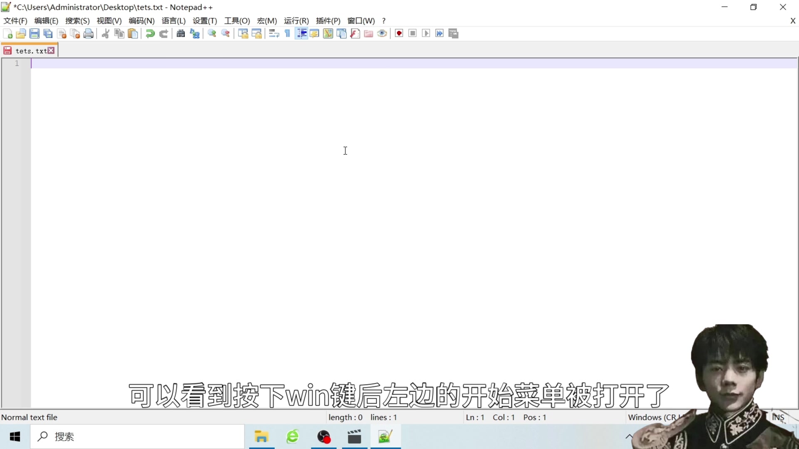
Task: Click the Print icon in the toolbar
Action: pos(88,34)
